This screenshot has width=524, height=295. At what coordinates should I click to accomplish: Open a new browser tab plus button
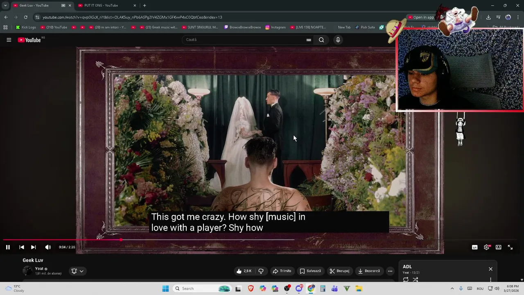pos(145,5)
